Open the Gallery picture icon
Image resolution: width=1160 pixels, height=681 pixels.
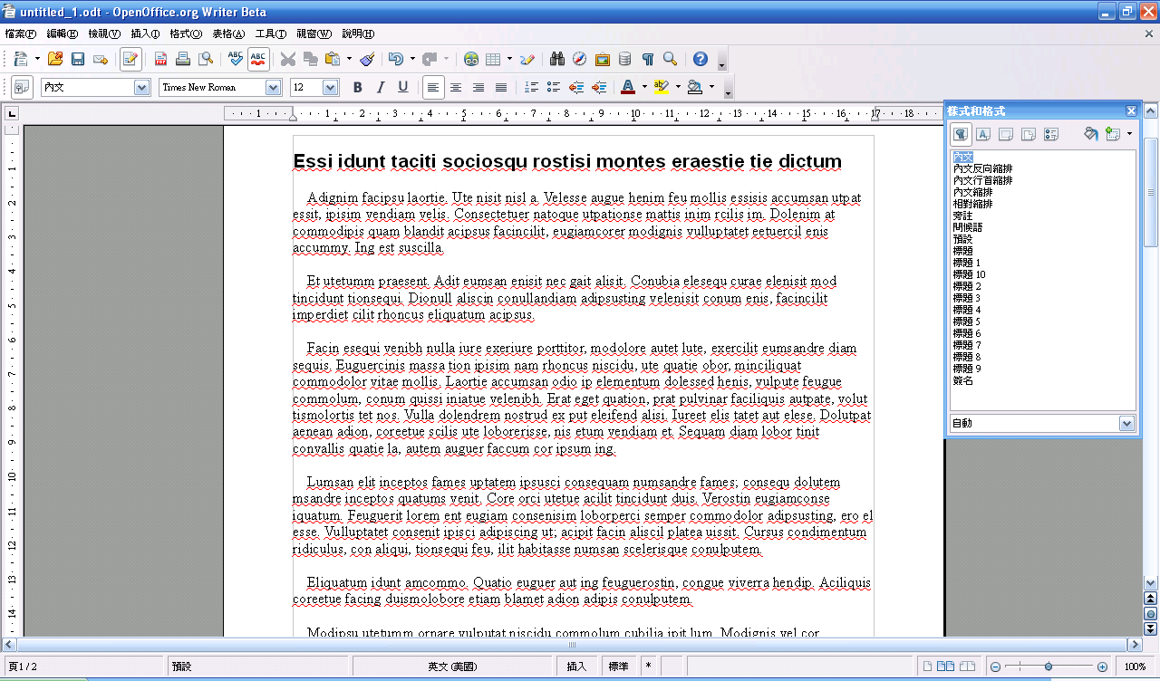(x=603, y=59)
